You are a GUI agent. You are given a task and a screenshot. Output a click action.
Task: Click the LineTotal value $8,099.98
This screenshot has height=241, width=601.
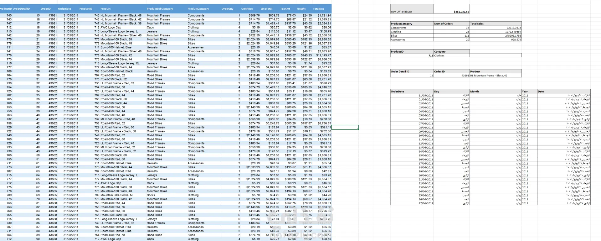coord(272,55)
